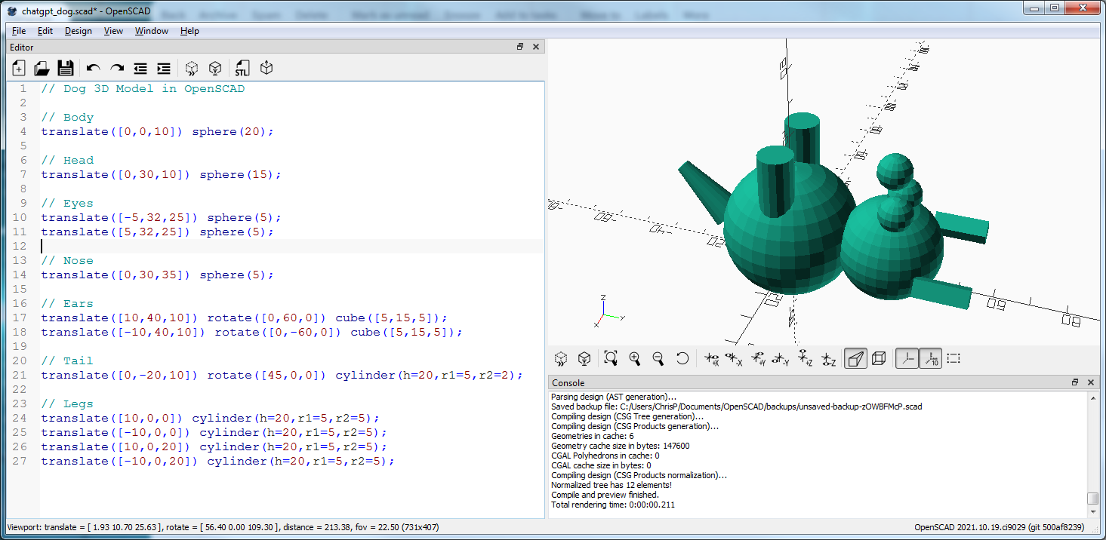Viewport: 1106px width, 540px height.
Task: Zoom in on the 3D viewport
Action: (635, 359)
